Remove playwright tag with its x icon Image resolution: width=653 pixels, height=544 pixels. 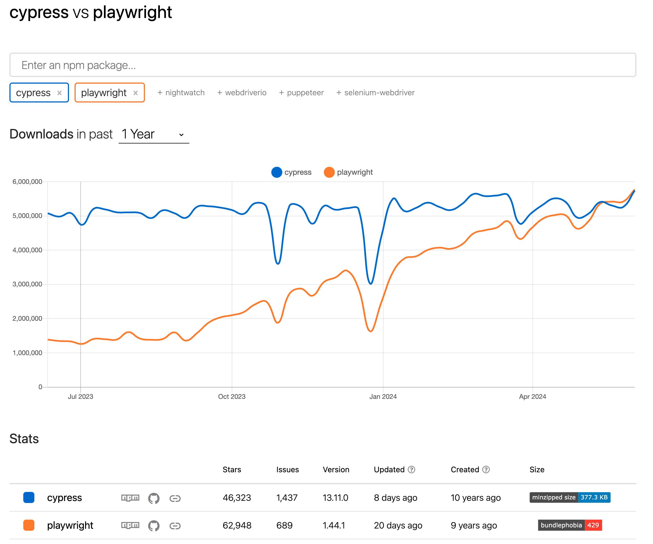[x=135, y=93]
